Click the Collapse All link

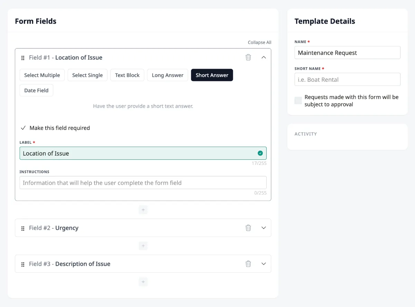click(259, 42)
